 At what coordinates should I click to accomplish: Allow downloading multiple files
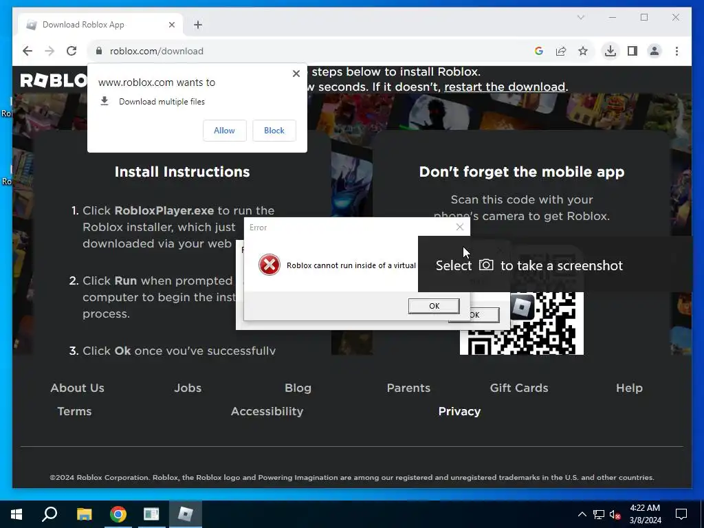225,131
